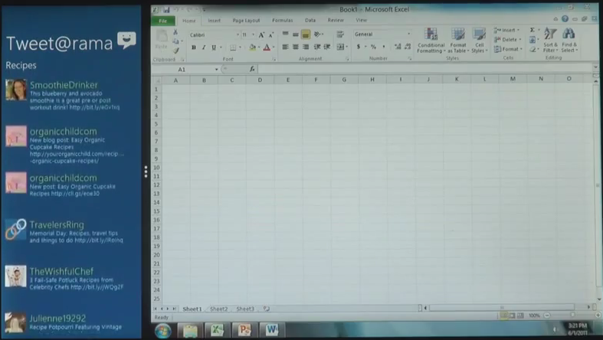The height and width of the screenshot is (340, 603).
Task: Click the Save icon in Quick Access Toolbar
Action: tap(166, 10)
